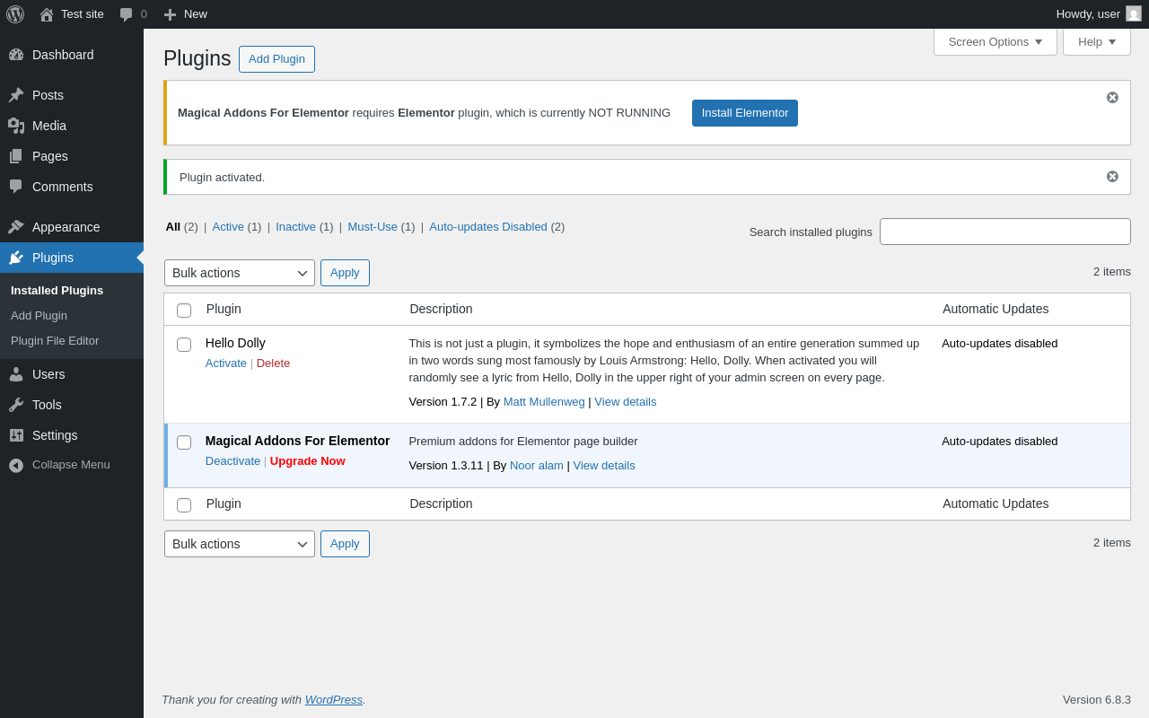
Task: View details for Magical Addons
Action: click(604, 466)
